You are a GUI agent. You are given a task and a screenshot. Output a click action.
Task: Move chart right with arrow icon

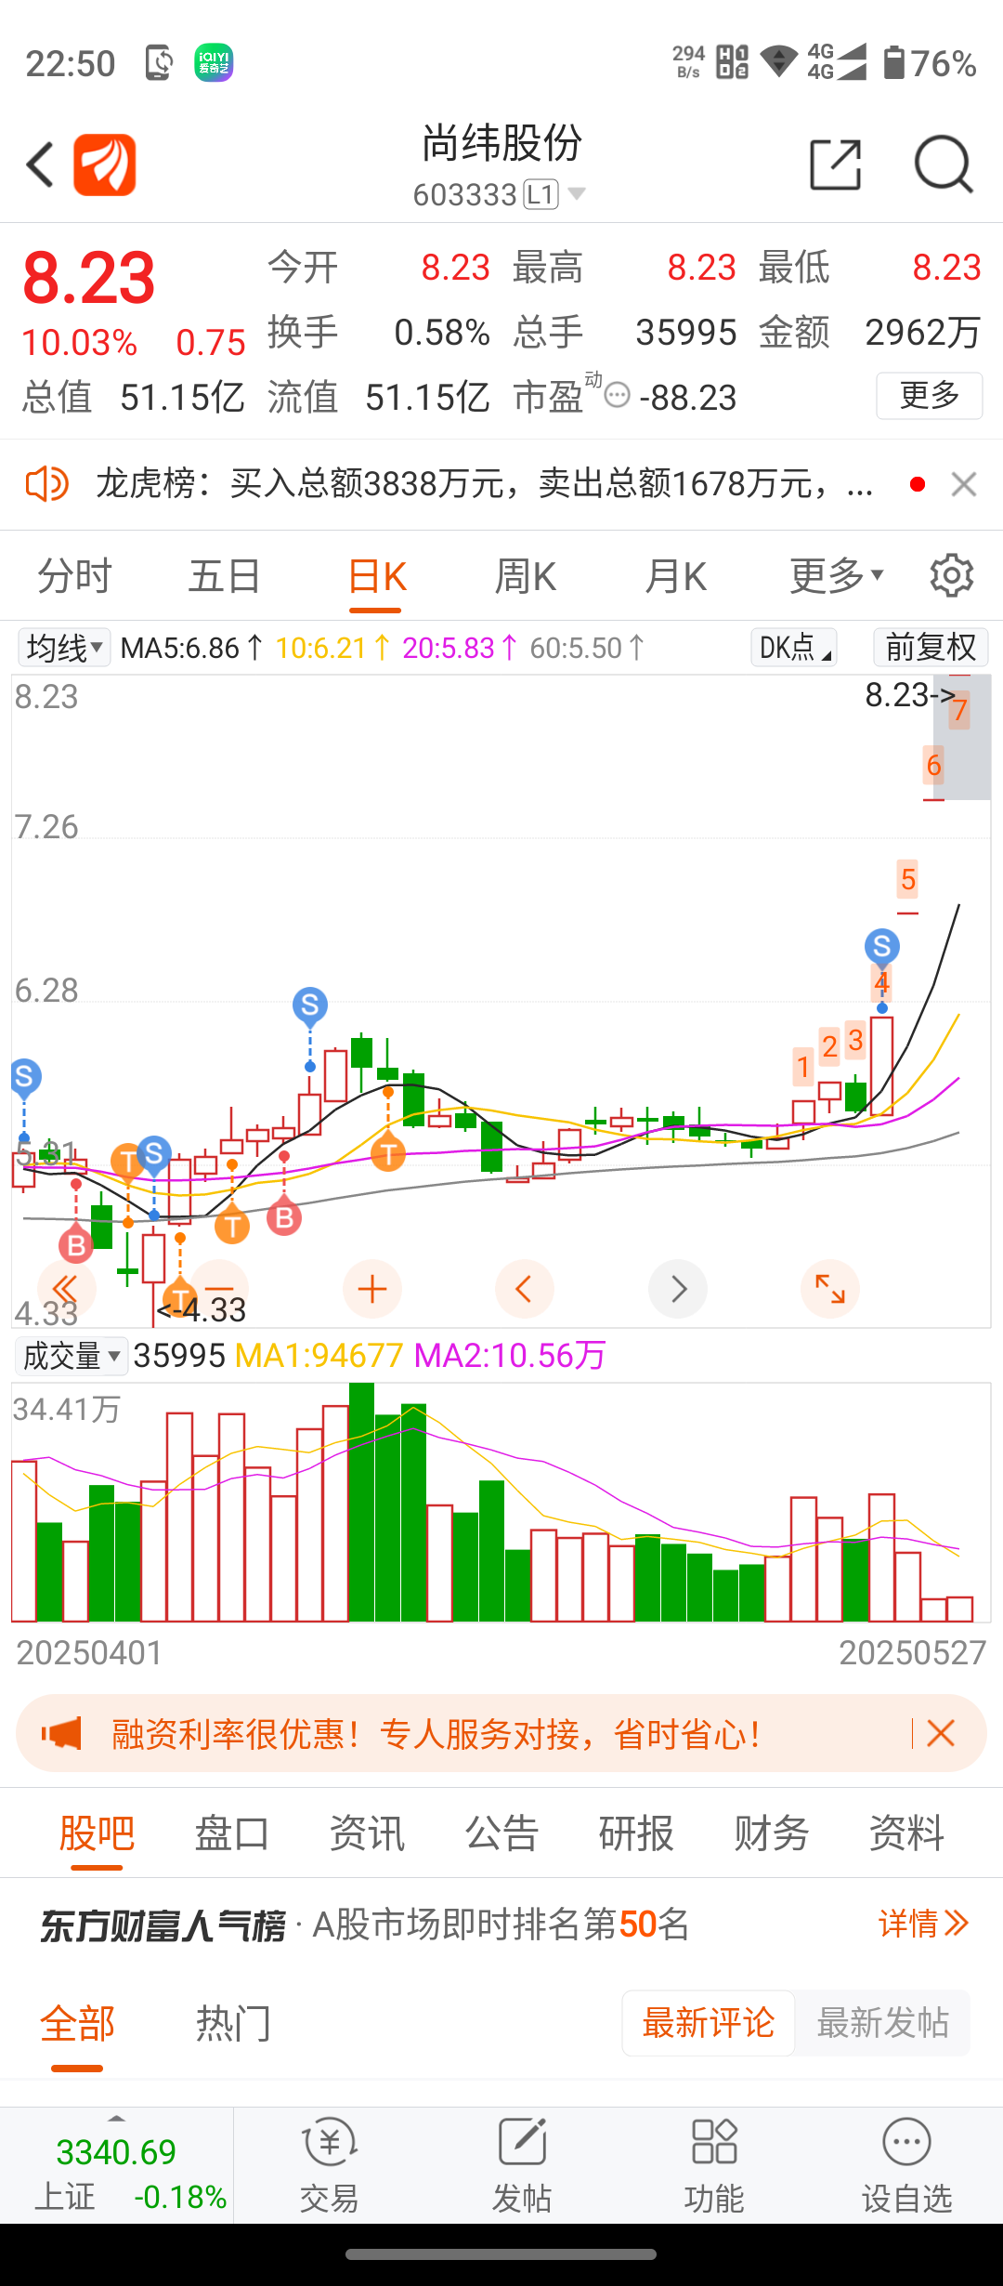[678, 1289]
